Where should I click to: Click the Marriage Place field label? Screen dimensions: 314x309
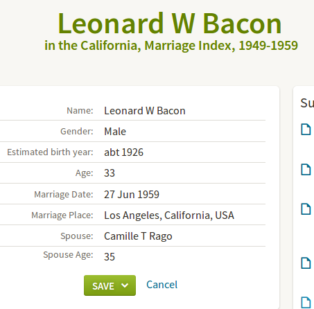point(62,215)
